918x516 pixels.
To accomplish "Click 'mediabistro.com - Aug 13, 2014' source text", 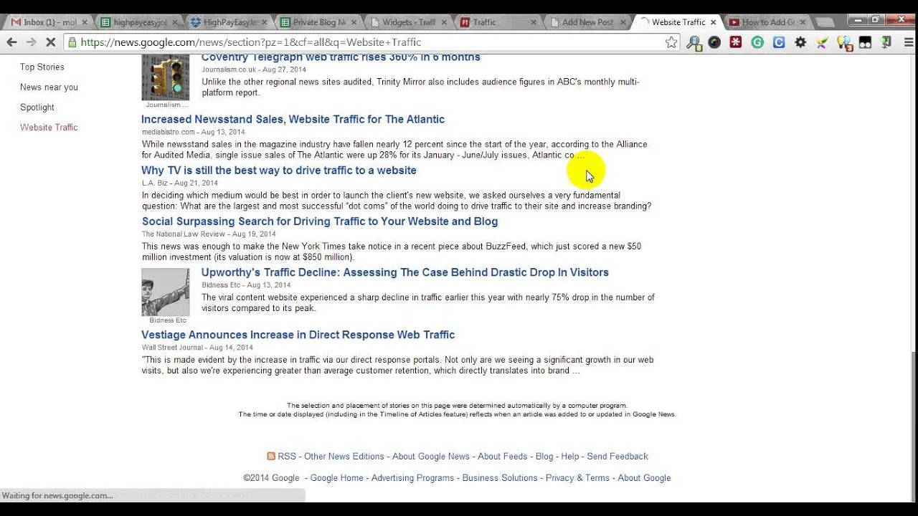I will pos(194,133).
